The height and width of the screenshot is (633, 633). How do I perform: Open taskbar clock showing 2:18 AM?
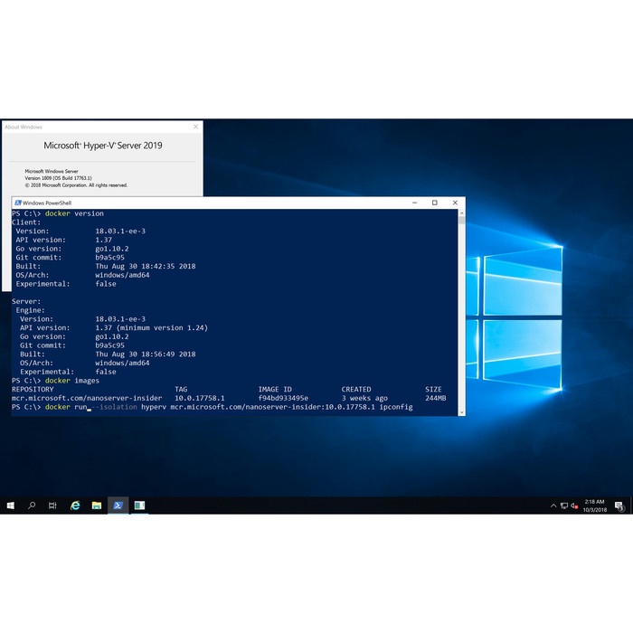[595, 505]
